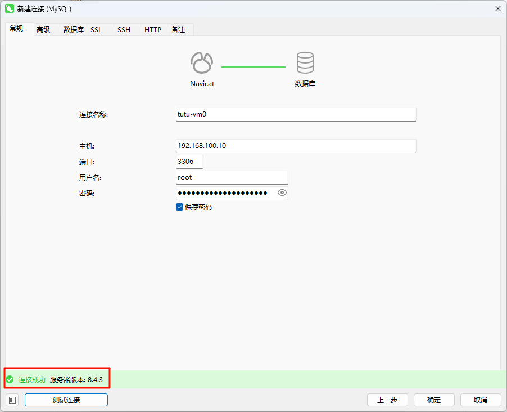Image resolution: width=507 pixels, height=412 pixels.
Task: Click the 上一步 button
Action: point(387,400)
